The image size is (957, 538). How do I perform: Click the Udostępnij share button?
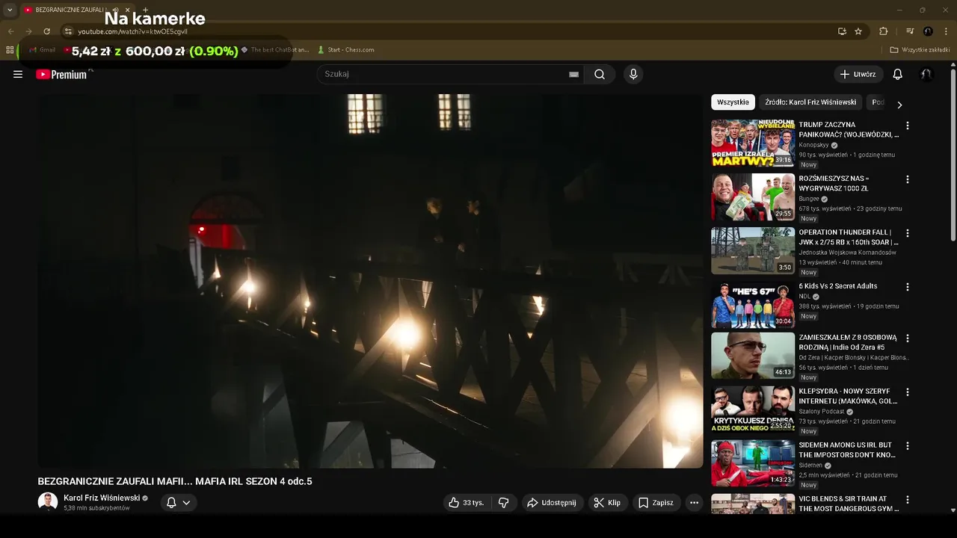click(552, 503)
